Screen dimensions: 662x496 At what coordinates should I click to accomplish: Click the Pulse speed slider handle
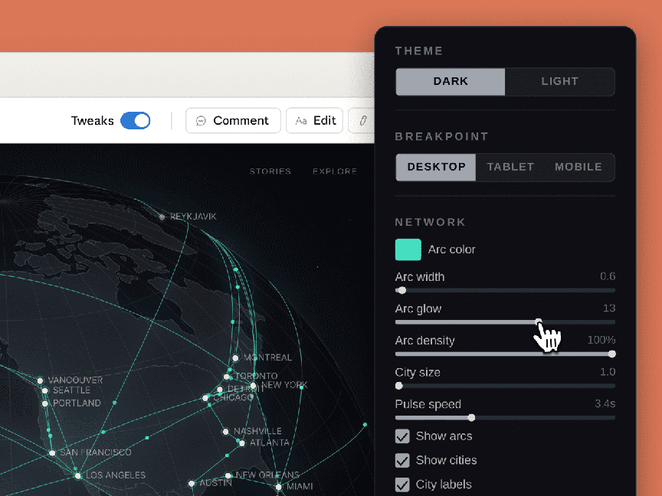(x=471, y=417)
